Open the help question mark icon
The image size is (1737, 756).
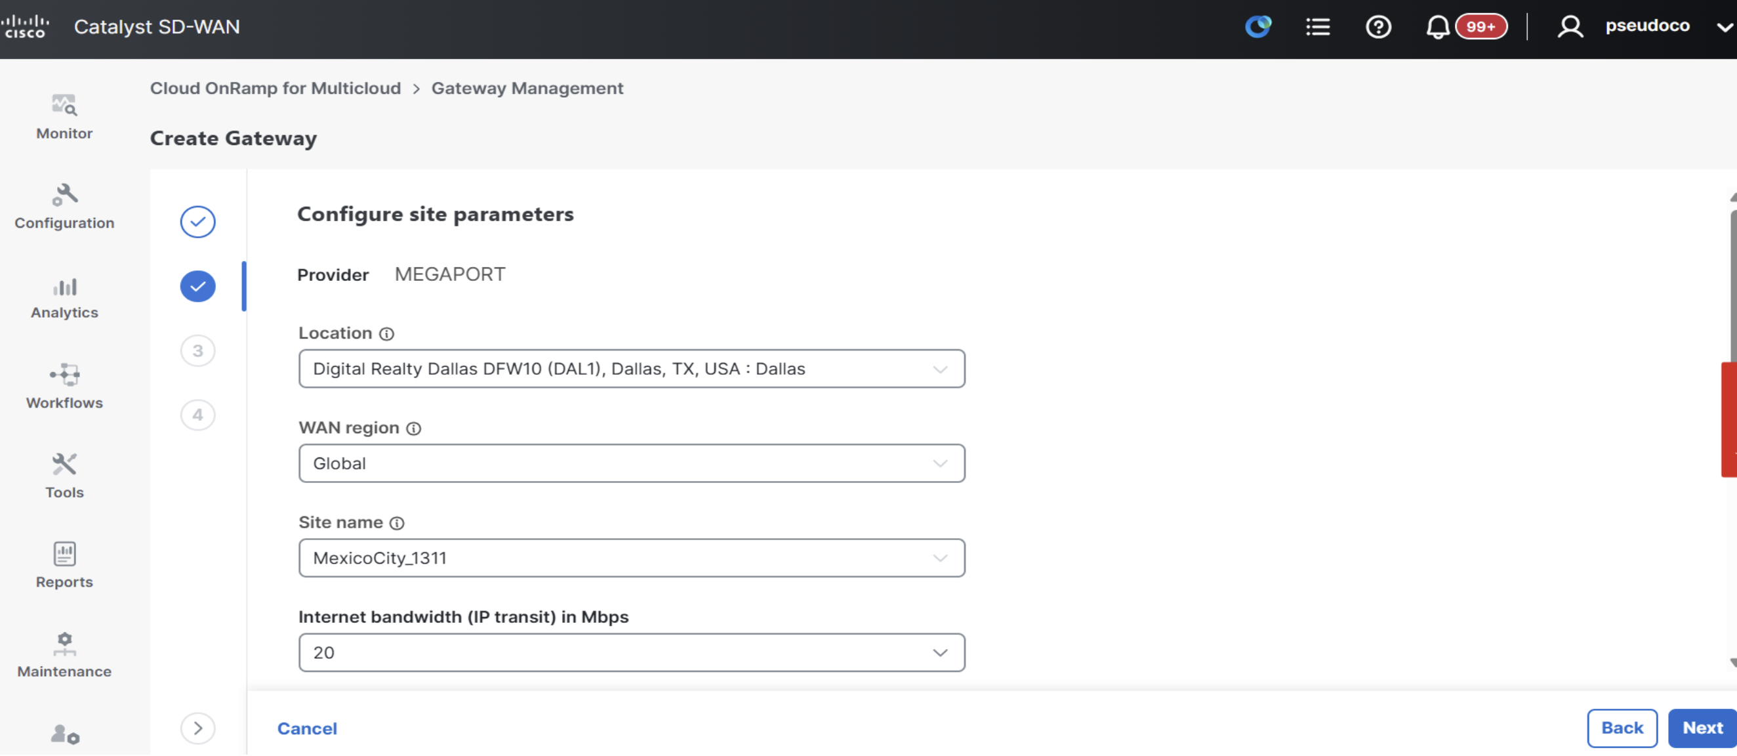[x=1378, y=27]
